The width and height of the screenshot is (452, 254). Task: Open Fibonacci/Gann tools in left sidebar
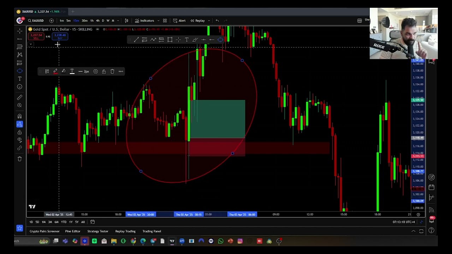(19, 47)
